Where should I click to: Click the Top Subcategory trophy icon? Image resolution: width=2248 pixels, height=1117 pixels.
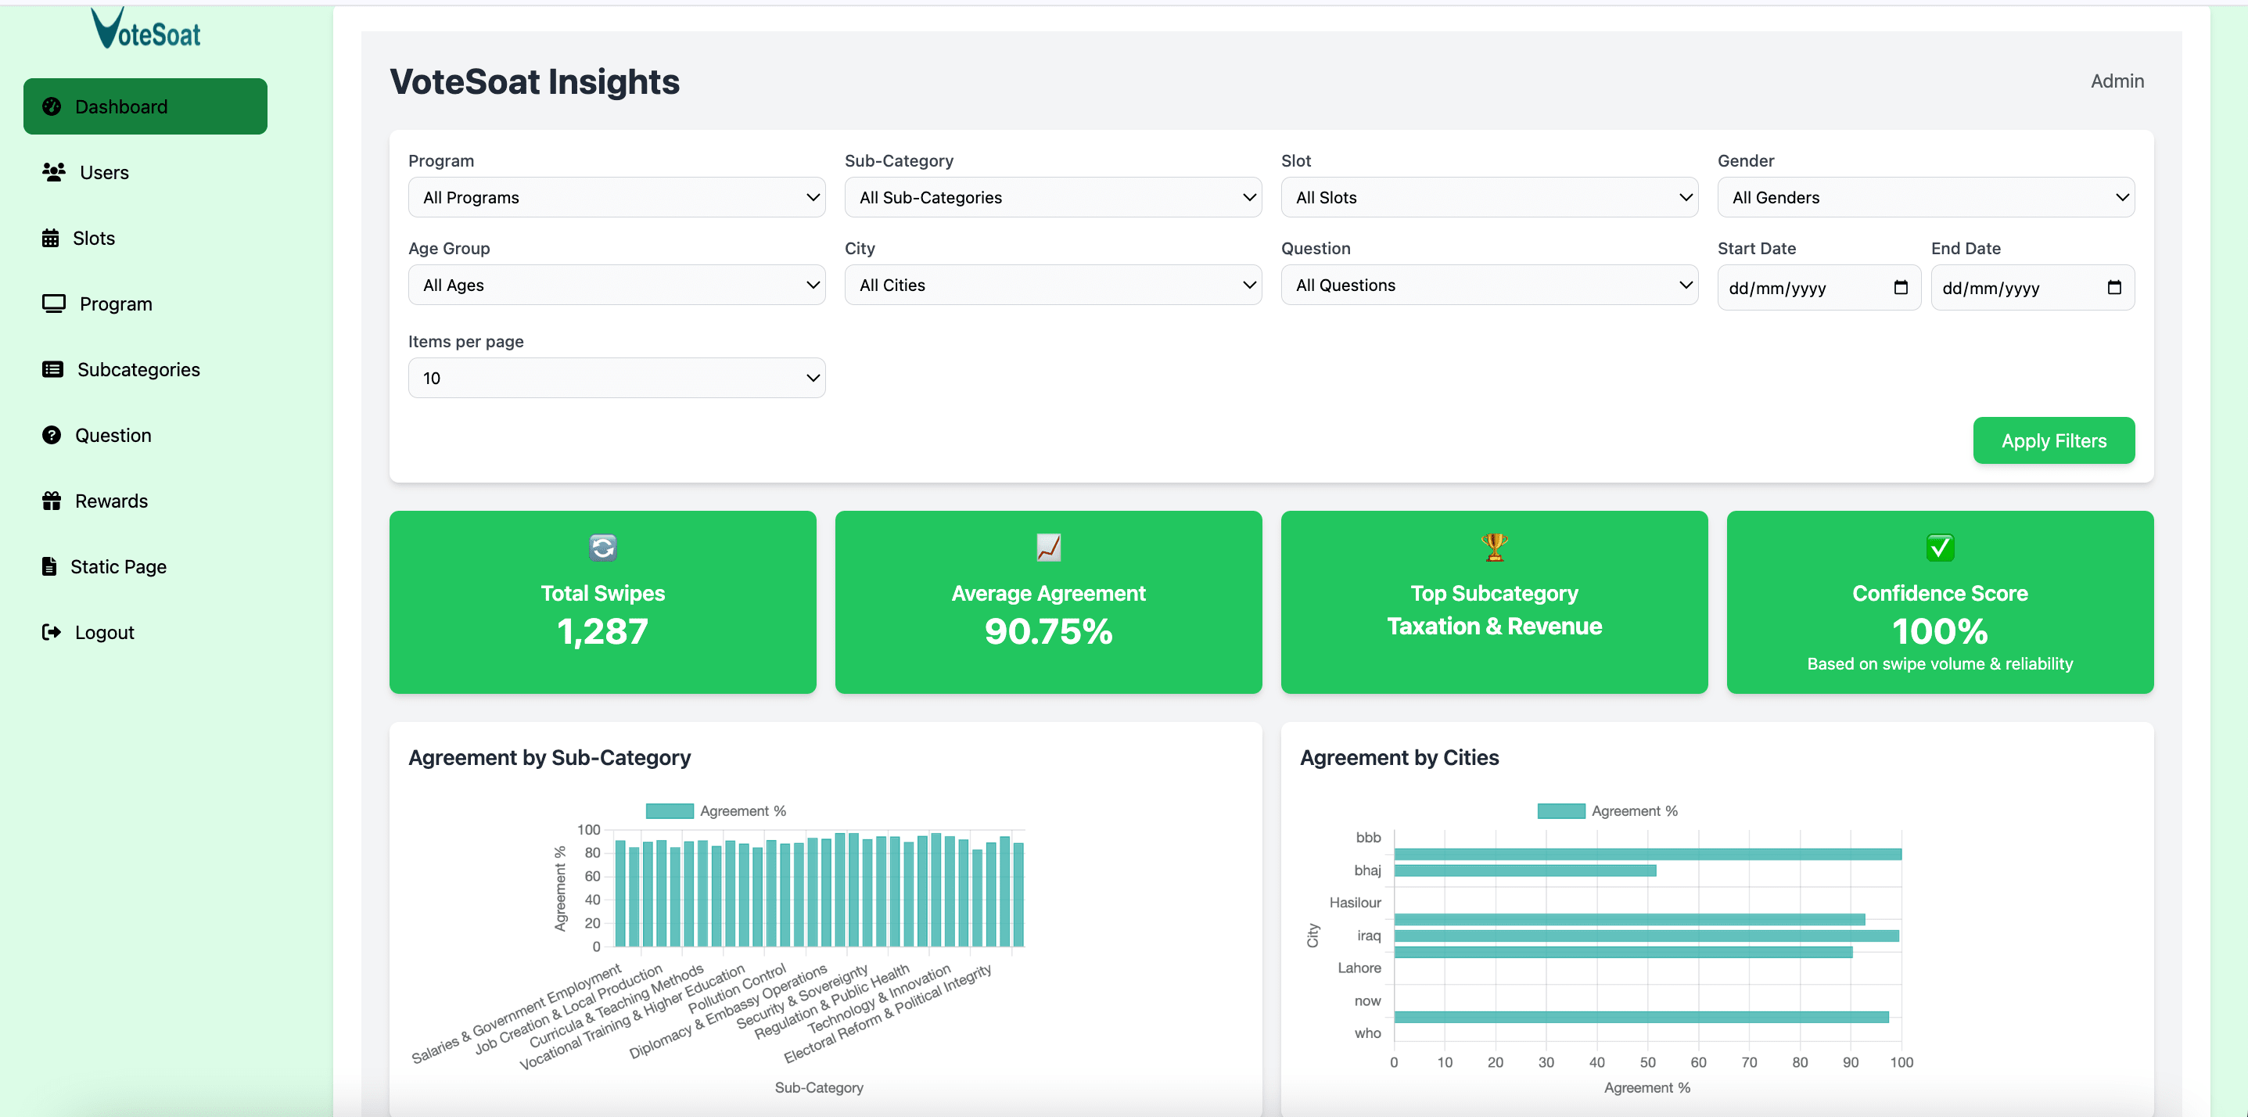(1494, 547)
